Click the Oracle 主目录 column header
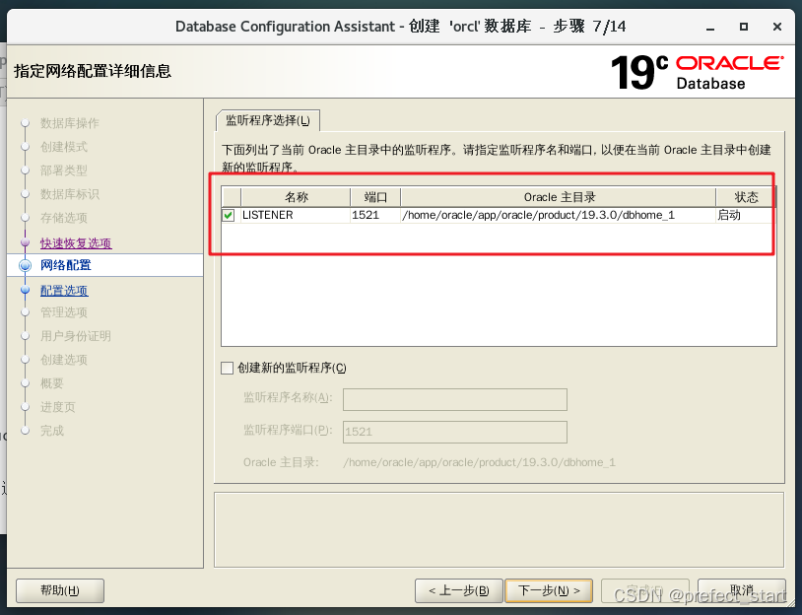This screenshot has height=615, width=802. pyautogui.click(x=558, y=197)
